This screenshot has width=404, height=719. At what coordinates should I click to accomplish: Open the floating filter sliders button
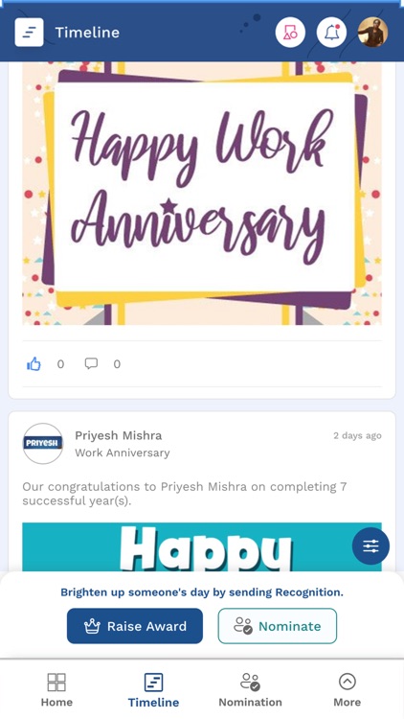(x=370, y=546)
